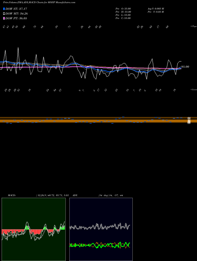197x261 pixels.
Task: Click the 'MACD:' panel heading
Action: tap(12, 195)
